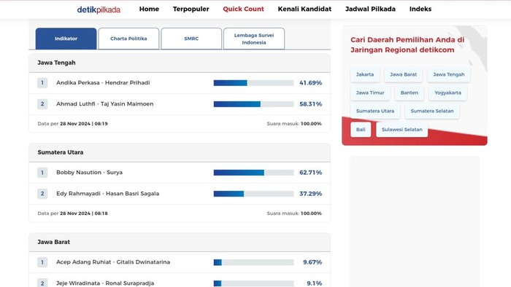Open the Jadwal Pilkada page
This screenshot has width=511, height=287.
[x=370, y=9]
